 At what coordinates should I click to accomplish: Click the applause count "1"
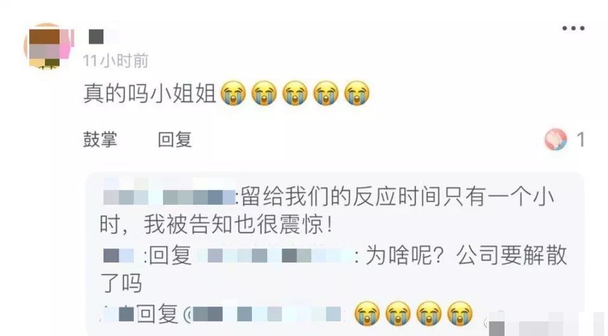pyautogui.click(x=581, y=139)
